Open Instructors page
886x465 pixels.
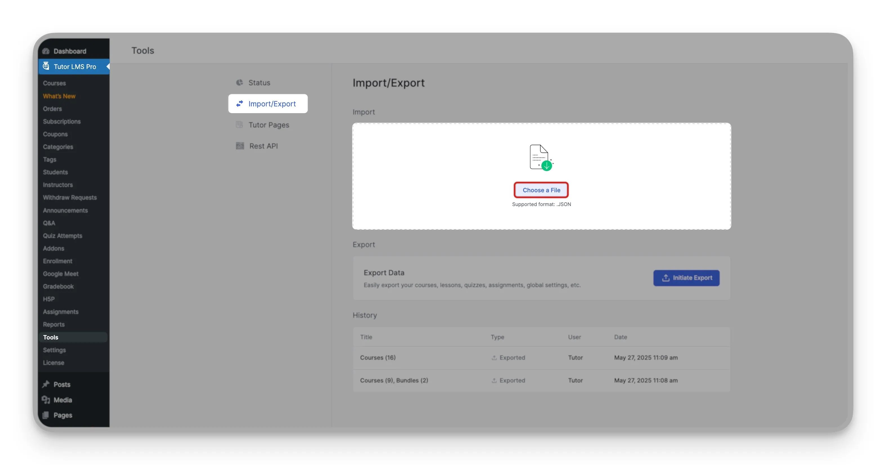click(58, 185)
